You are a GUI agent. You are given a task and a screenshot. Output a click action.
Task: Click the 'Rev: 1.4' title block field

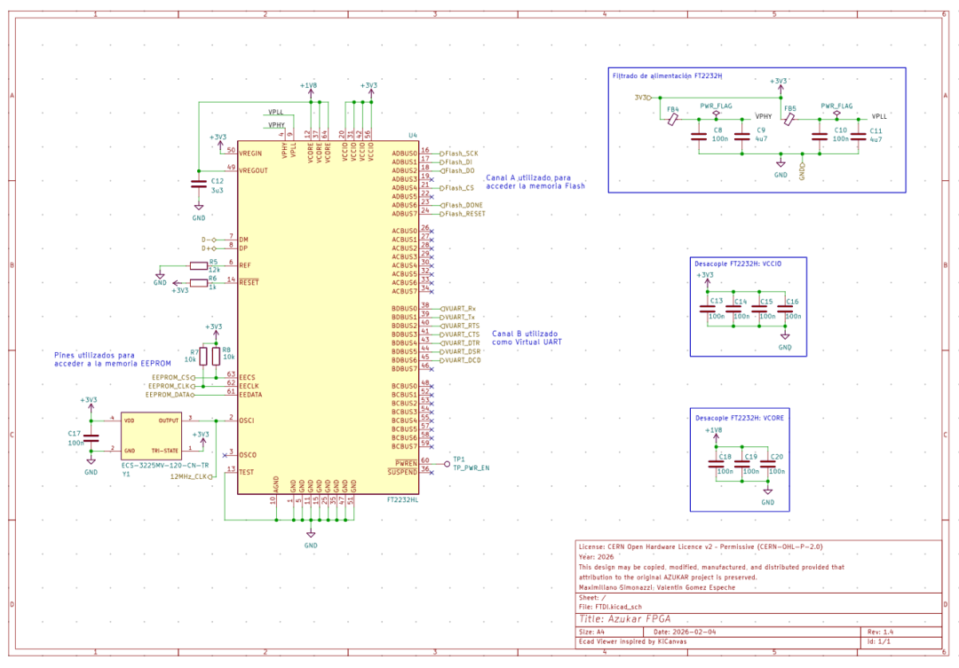click(x=880, y=632)
